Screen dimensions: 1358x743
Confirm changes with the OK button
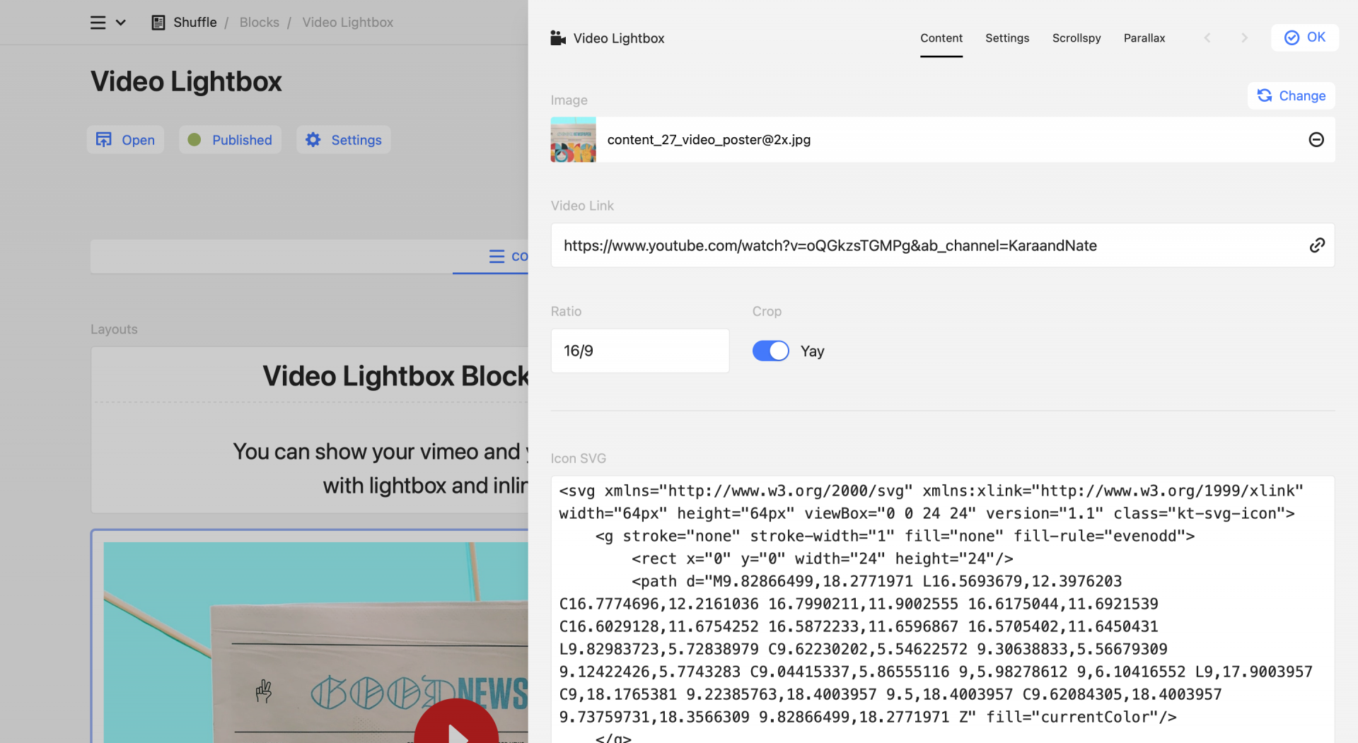click(1304, 37)
